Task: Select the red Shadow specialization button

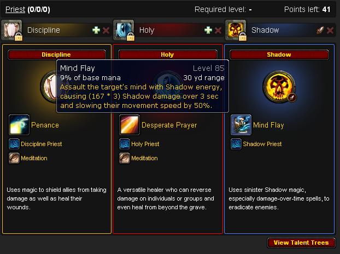Action: click(279, 55)
